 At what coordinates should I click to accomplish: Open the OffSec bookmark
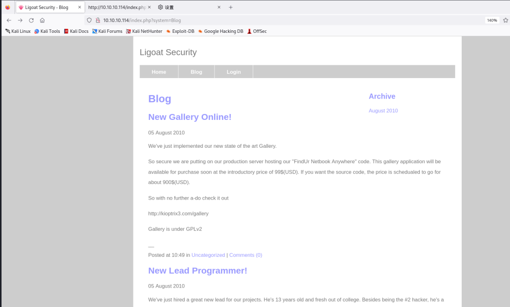[x=257, y=31]
